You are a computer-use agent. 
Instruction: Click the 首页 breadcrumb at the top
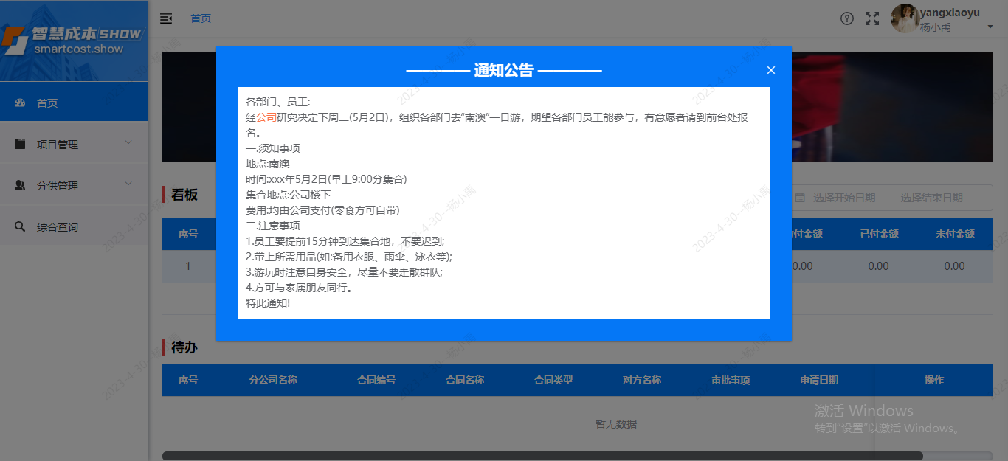(x=200, y=18)
